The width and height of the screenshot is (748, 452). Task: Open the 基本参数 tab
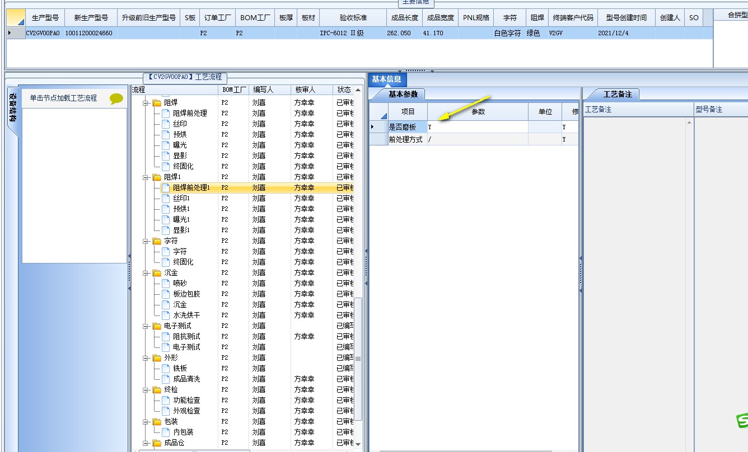403,94
